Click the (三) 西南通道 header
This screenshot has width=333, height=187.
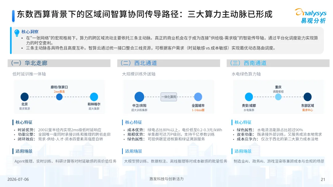(x=278, y=63)
